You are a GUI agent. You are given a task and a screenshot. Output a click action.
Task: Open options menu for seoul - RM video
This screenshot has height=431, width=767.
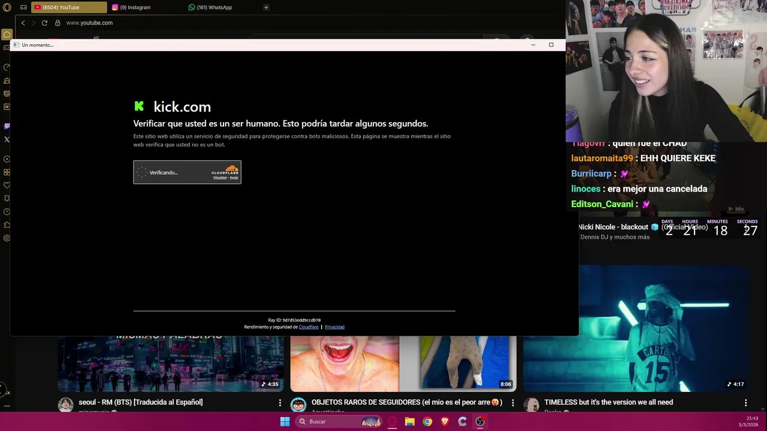coord(280,403)
